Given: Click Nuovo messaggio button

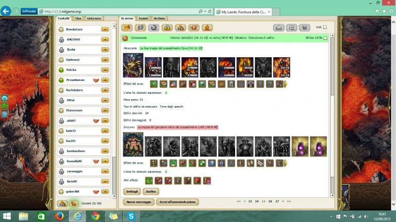Looking at the screenshot, I should click(138, 202).
